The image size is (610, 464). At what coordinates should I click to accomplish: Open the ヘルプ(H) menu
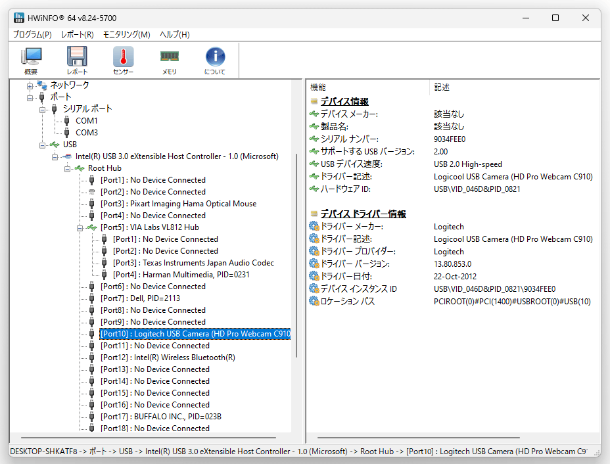point(175,35)
